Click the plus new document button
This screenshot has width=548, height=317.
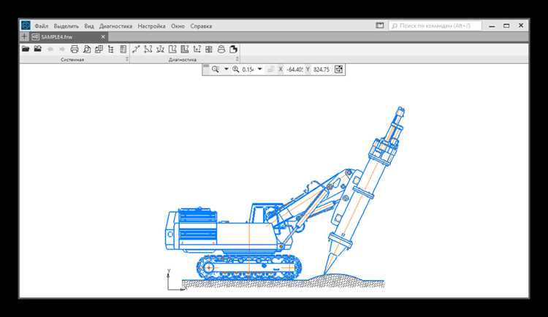25,36
